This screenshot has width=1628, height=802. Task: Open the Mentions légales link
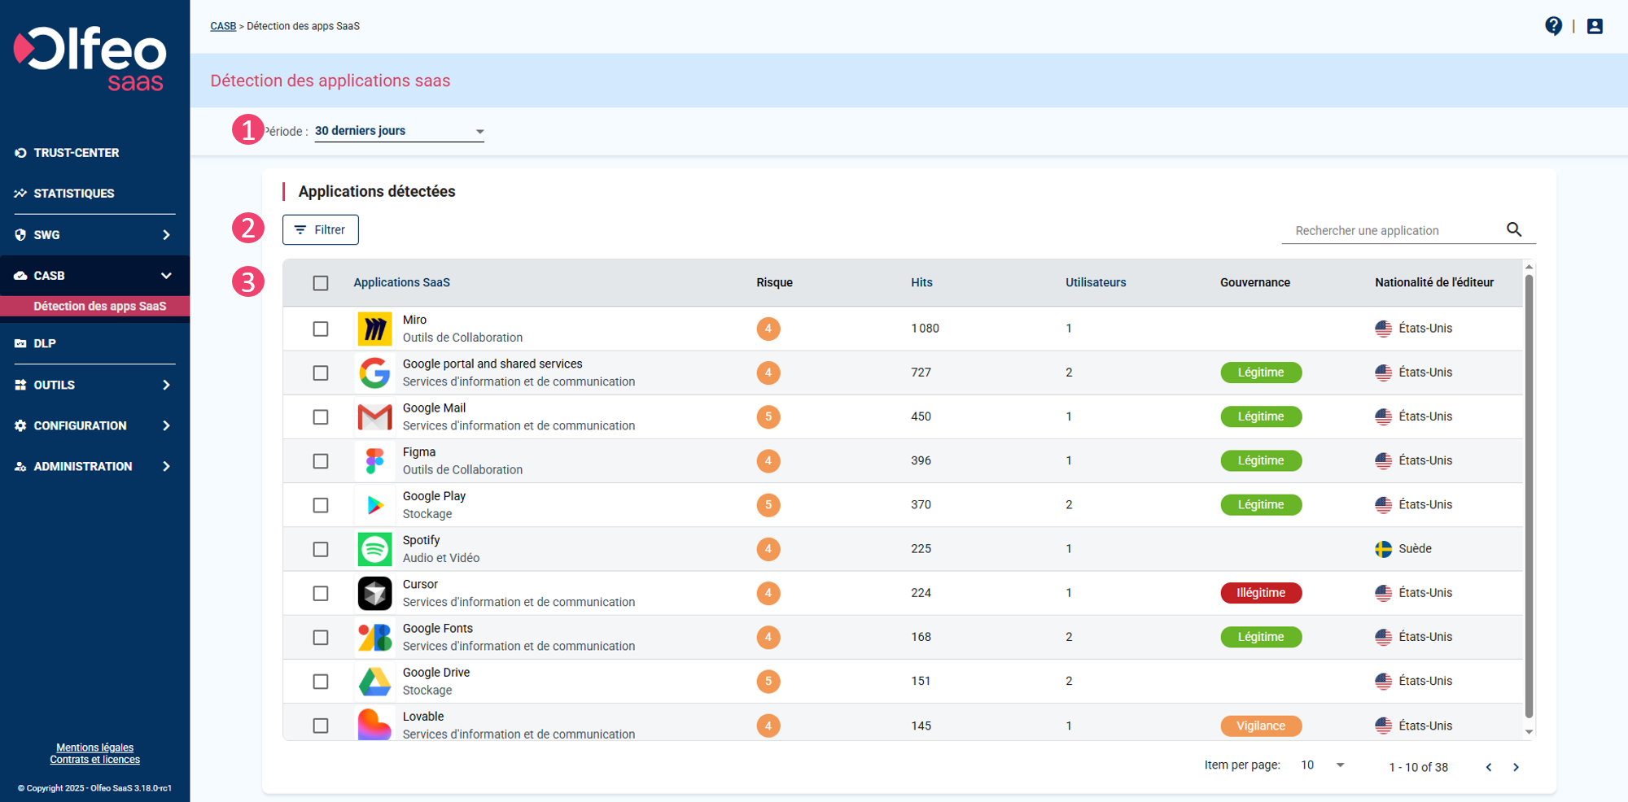click(x=94, y=747)
